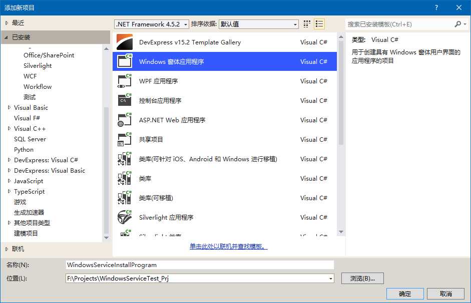The width and height of the screenshot is (471, 303).
Task: Expand the 最近 section
Action: coord(7,23)
